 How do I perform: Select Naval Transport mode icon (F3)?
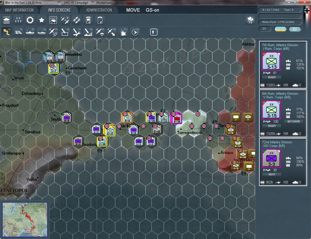pyautogui.click(x=30, y=32)
